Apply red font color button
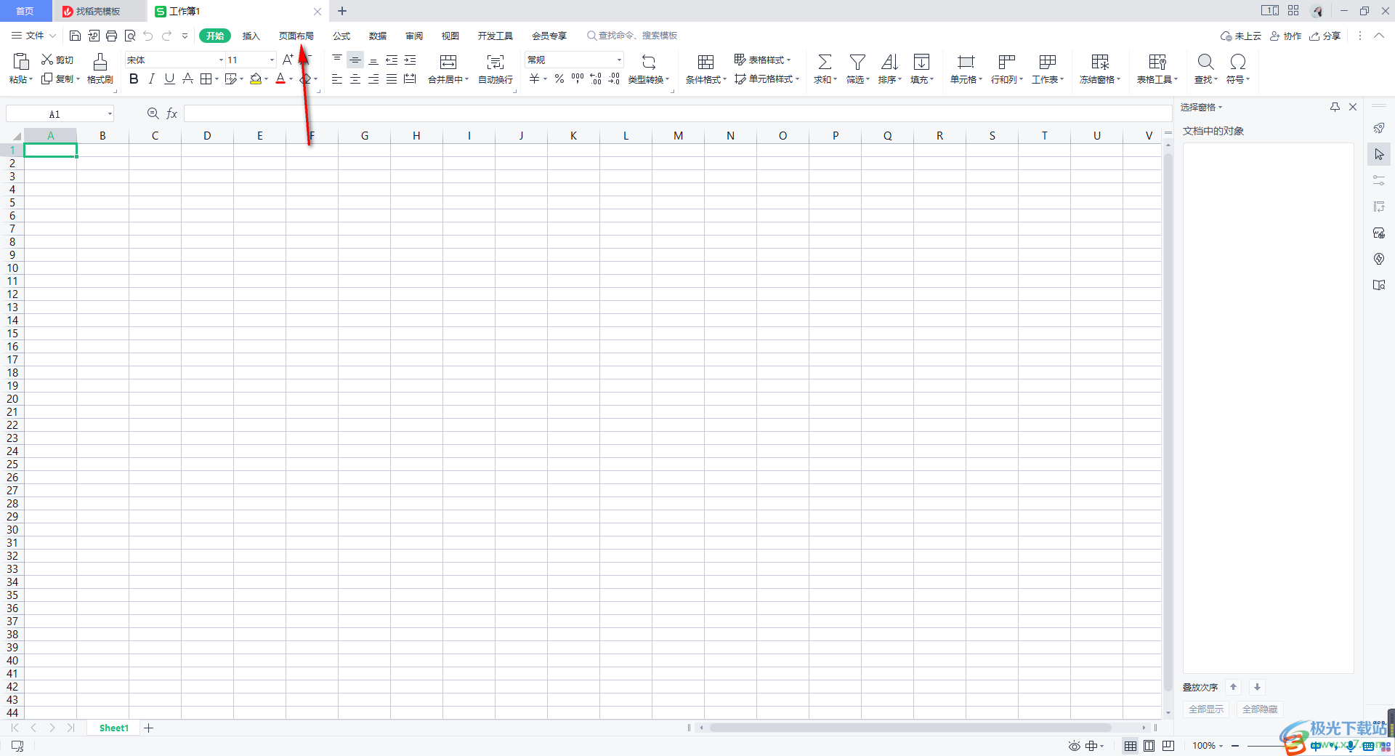Viewport: 1395px width, 756px height. tap(280, 79)
